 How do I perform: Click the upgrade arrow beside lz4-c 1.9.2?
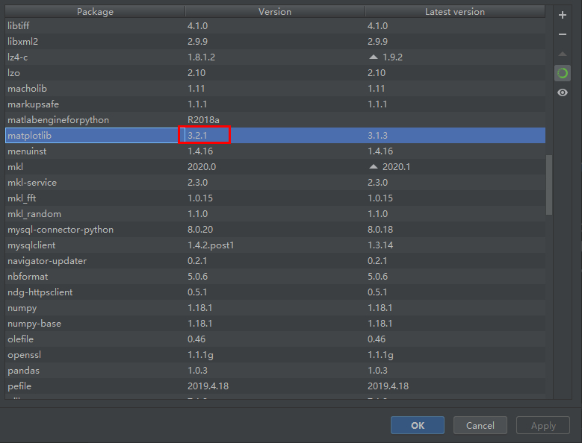tap(374, 57)
